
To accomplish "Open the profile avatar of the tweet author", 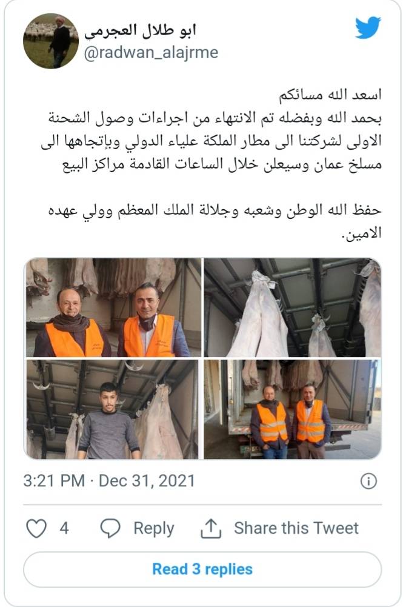I will 51,41.
